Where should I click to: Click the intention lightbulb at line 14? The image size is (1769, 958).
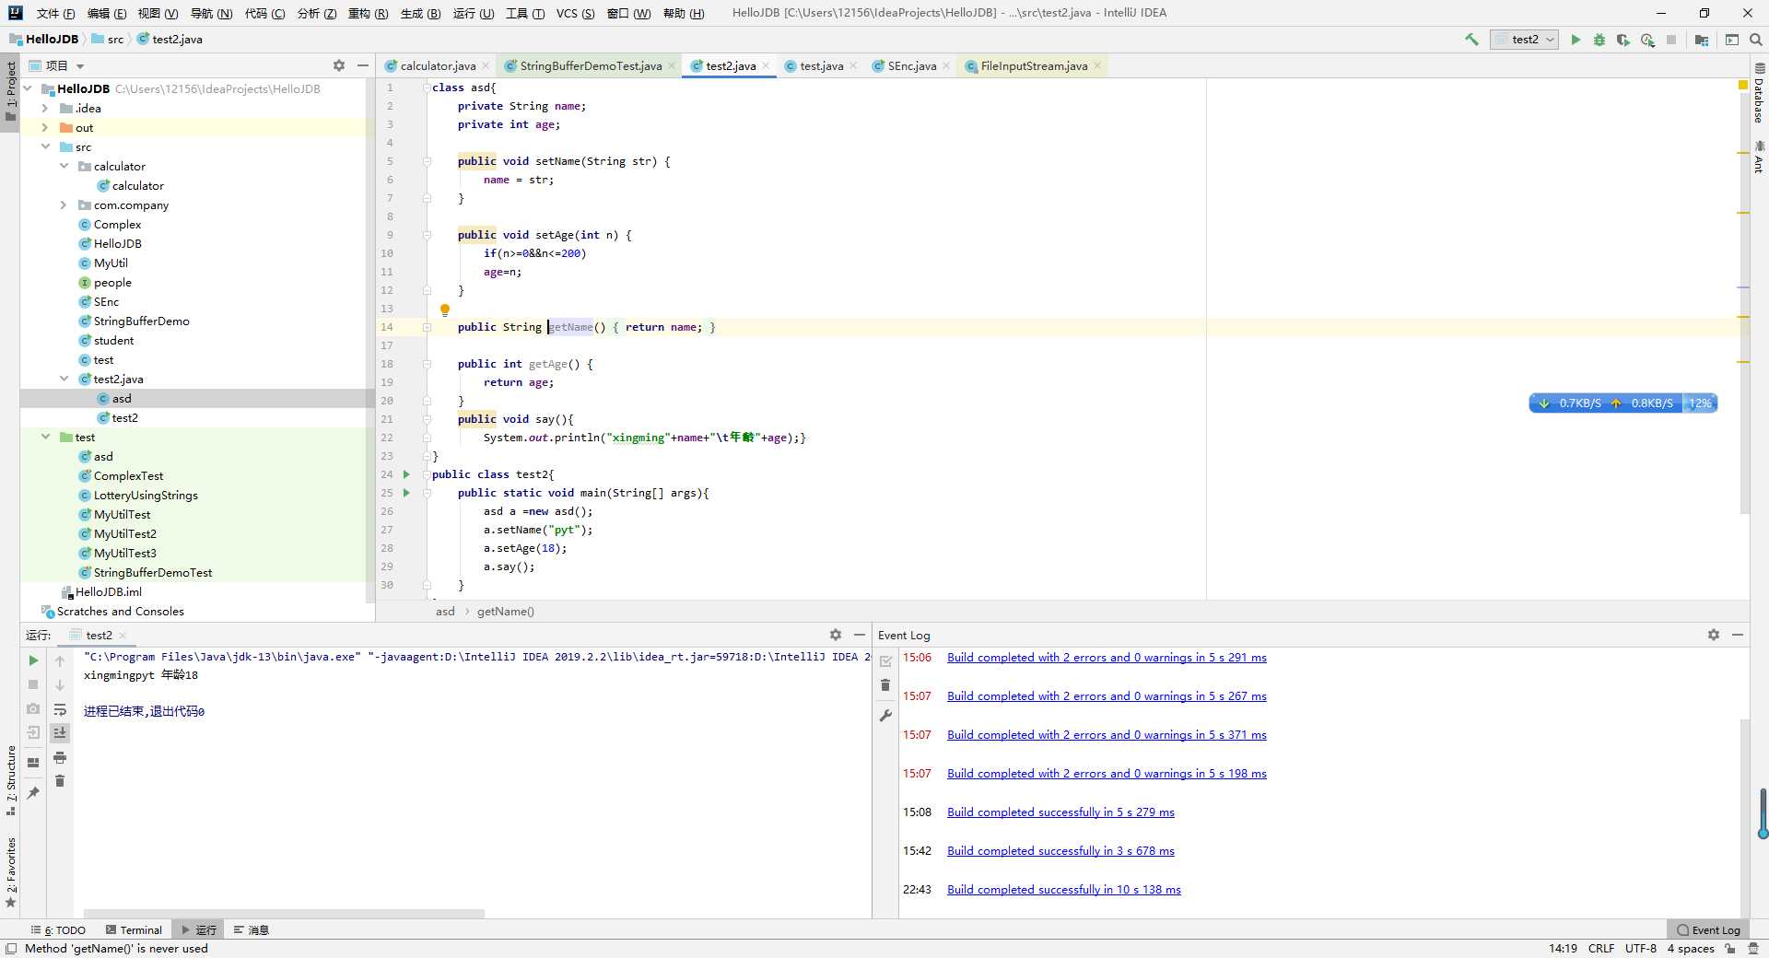tap(445, 310)
